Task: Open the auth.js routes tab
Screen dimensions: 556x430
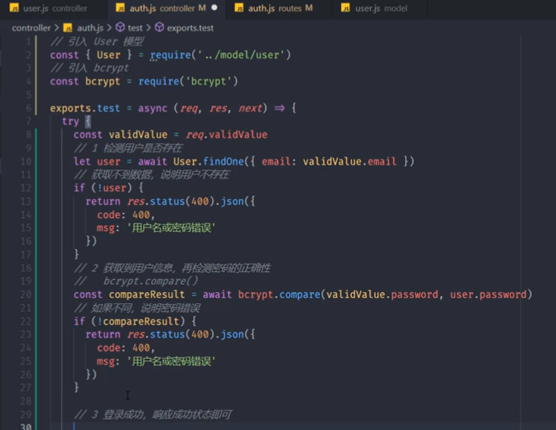Action: (279, 8)
